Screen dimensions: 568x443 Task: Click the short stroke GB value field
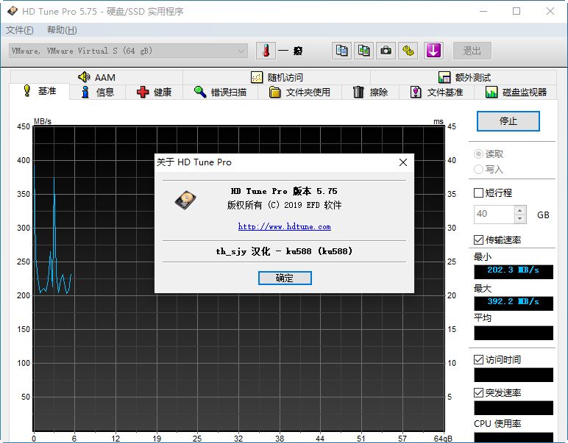(494, 214)
